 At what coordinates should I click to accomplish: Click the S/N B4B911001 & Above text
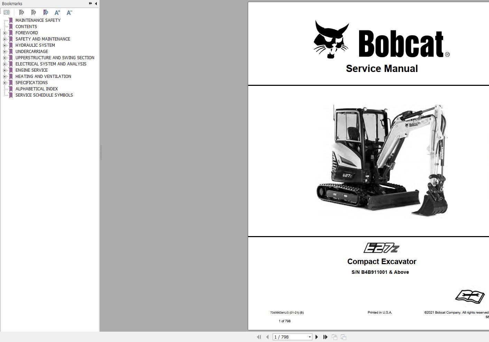(x=380, y=272)
